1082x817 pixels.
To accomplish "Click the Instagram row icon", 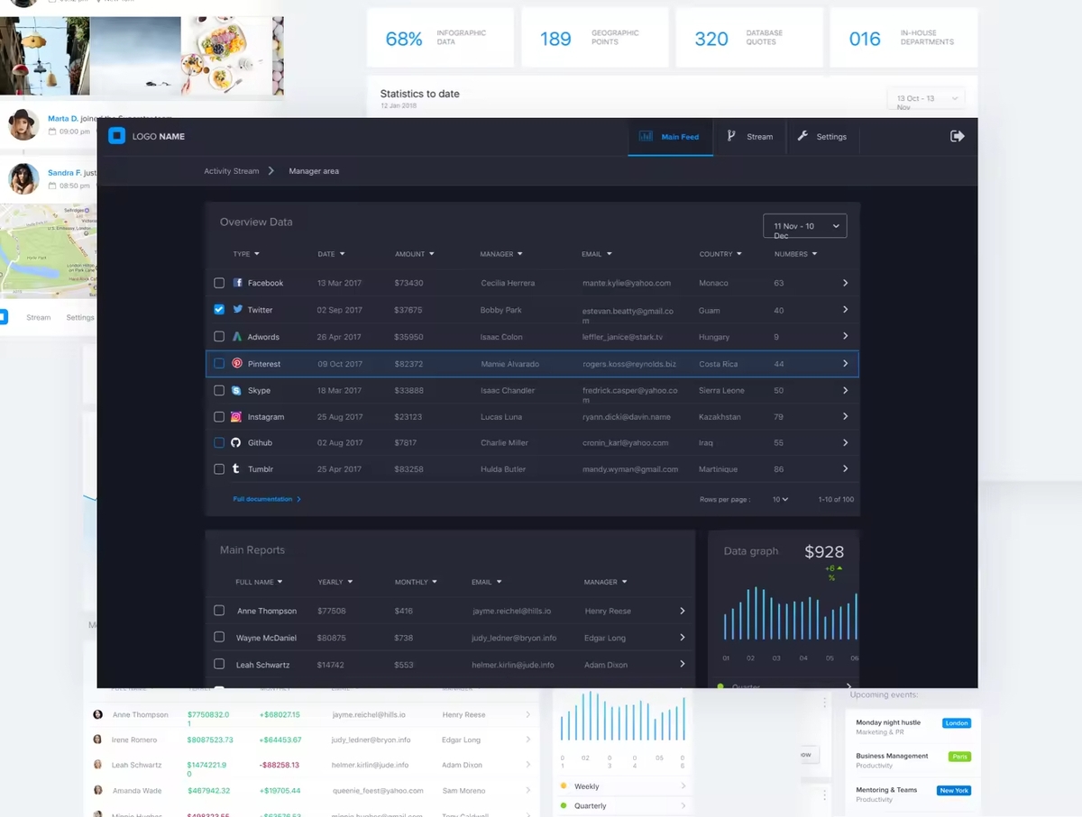I will 236,417.
